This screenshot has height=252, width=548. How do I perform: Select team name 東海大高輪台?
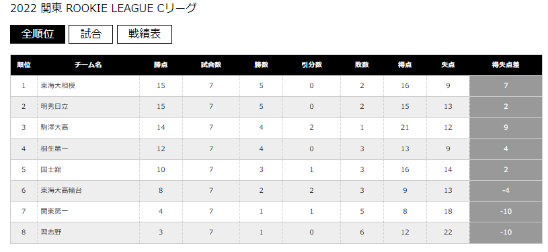(61, 190)
